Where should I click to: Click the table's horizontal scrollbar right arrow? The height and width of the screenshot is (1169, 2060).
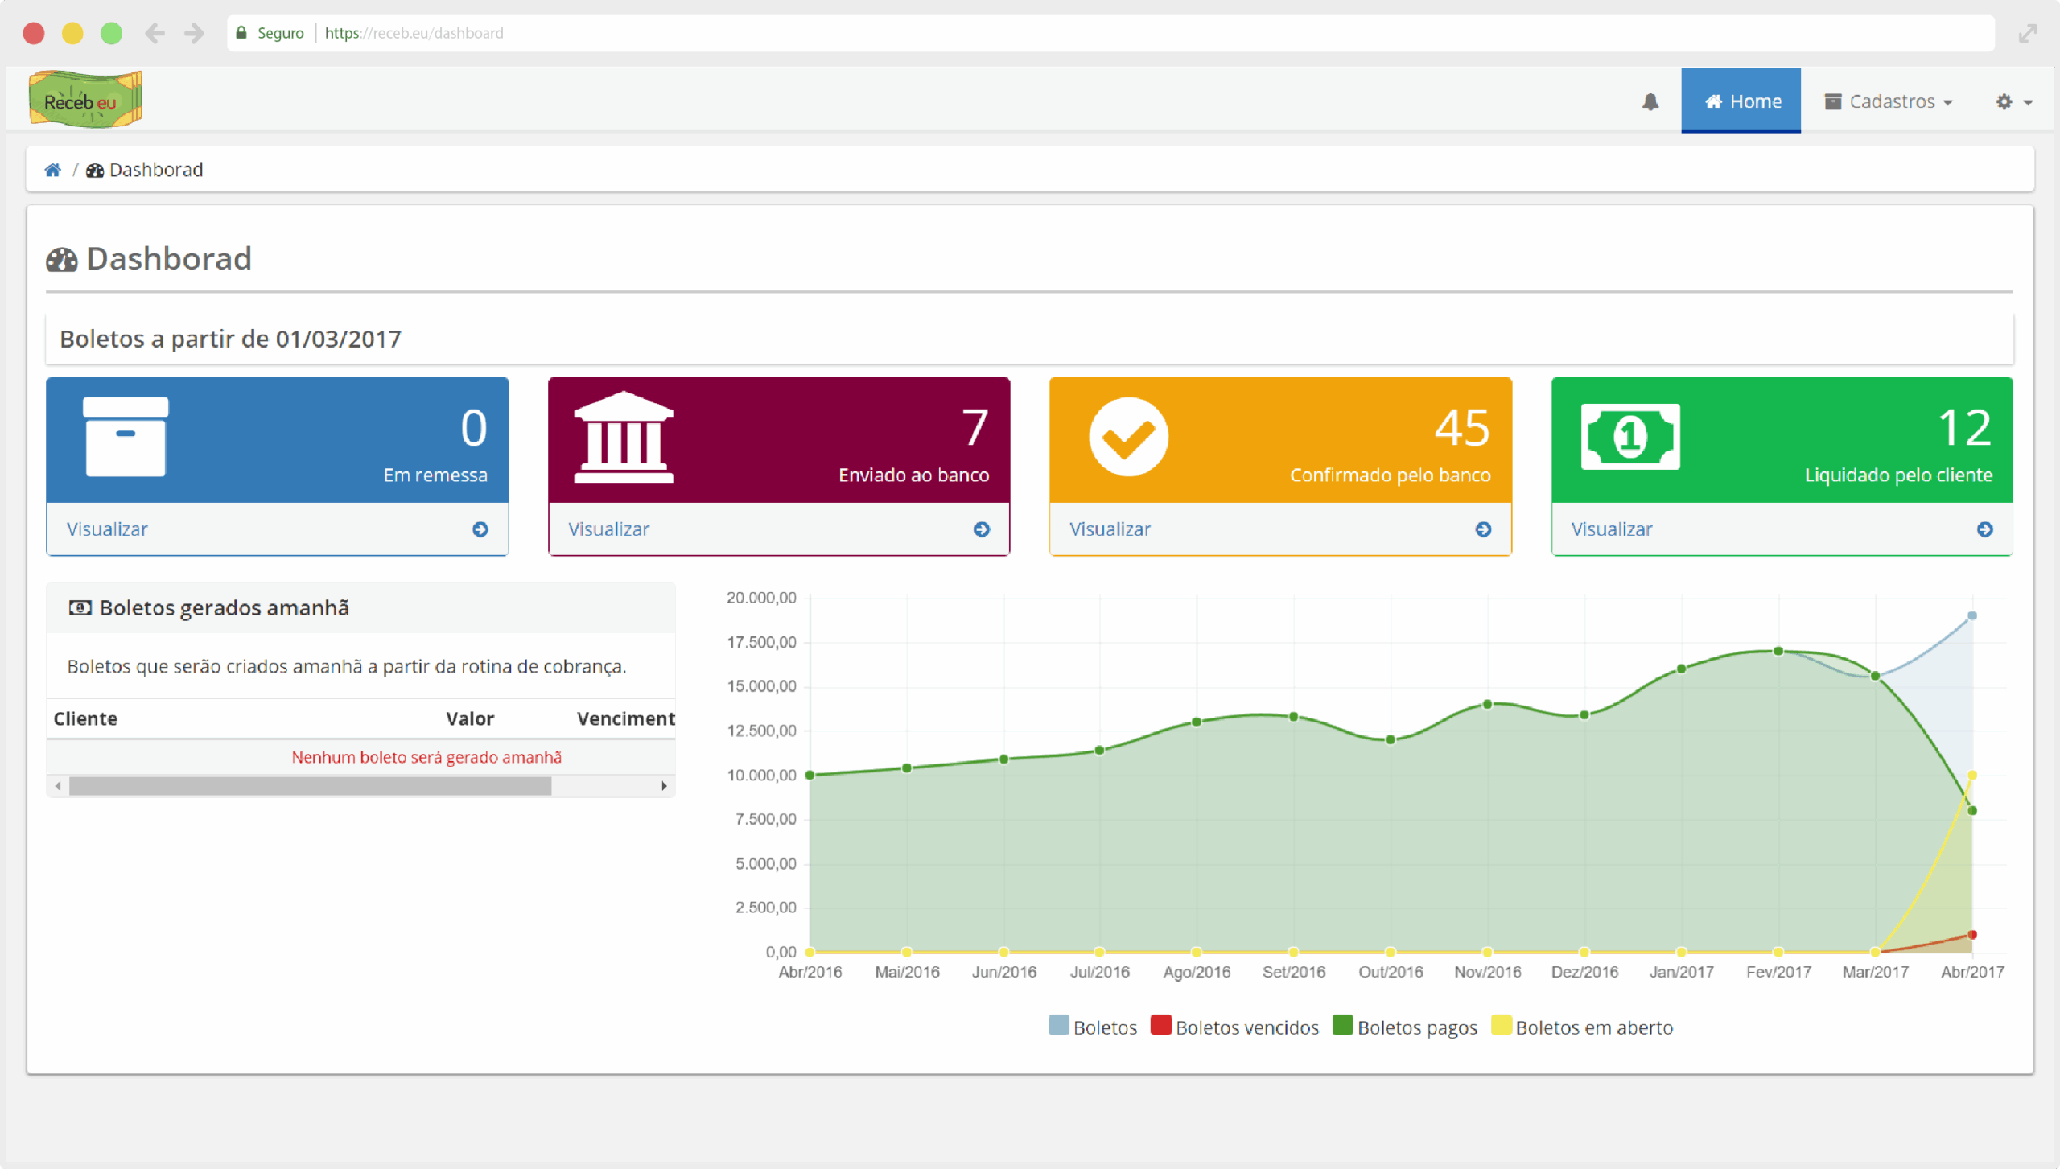tap(664, 786)
